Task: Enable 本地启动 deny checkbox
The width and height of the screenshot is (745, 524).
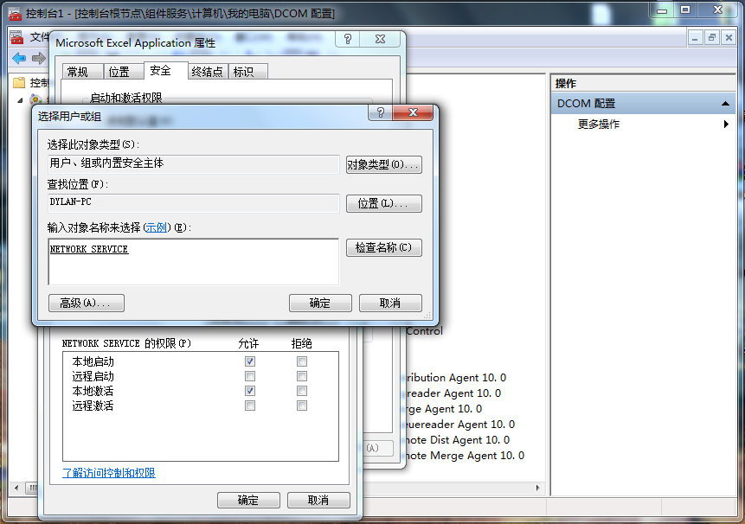Action: tap(302, 361)
